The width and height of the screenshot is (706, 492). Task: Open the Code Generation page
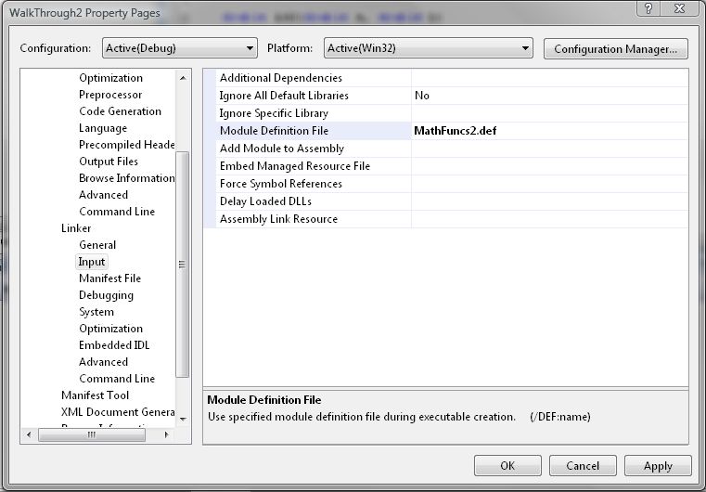[x=120, y=111]
